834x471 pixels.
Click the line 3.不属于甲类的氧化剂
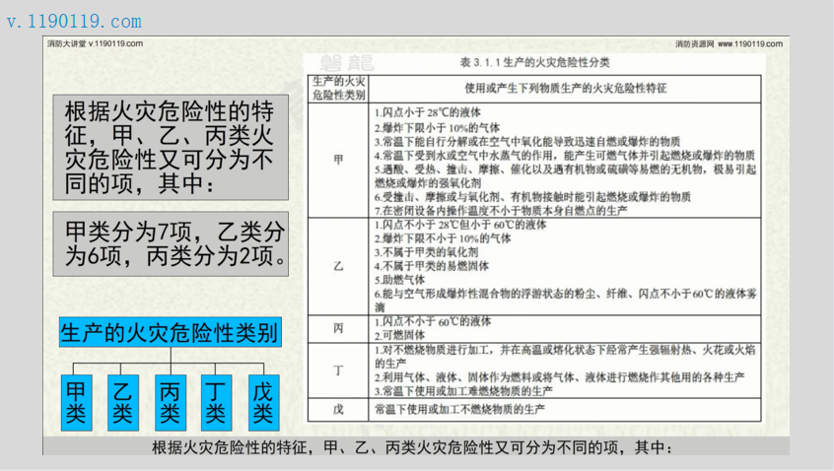pyautogui.click(x=426, y=252)
